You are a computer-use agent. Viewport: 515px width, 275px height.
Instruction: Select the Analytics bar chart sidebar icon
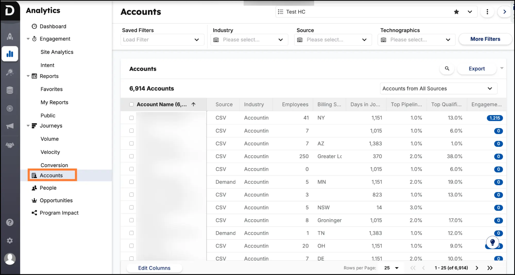point(10,54)
